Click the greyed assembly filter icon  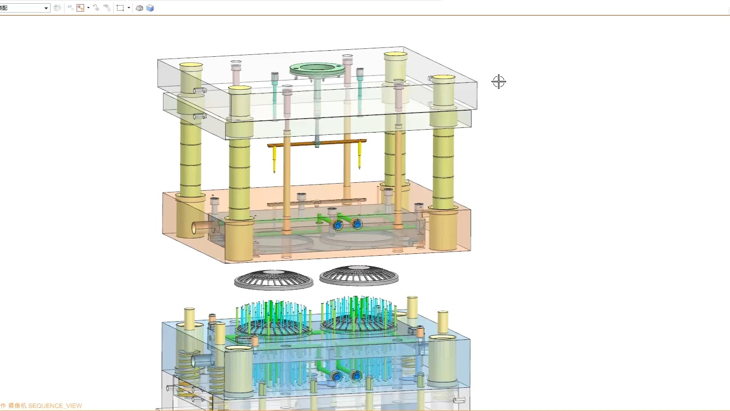point(58,8)
